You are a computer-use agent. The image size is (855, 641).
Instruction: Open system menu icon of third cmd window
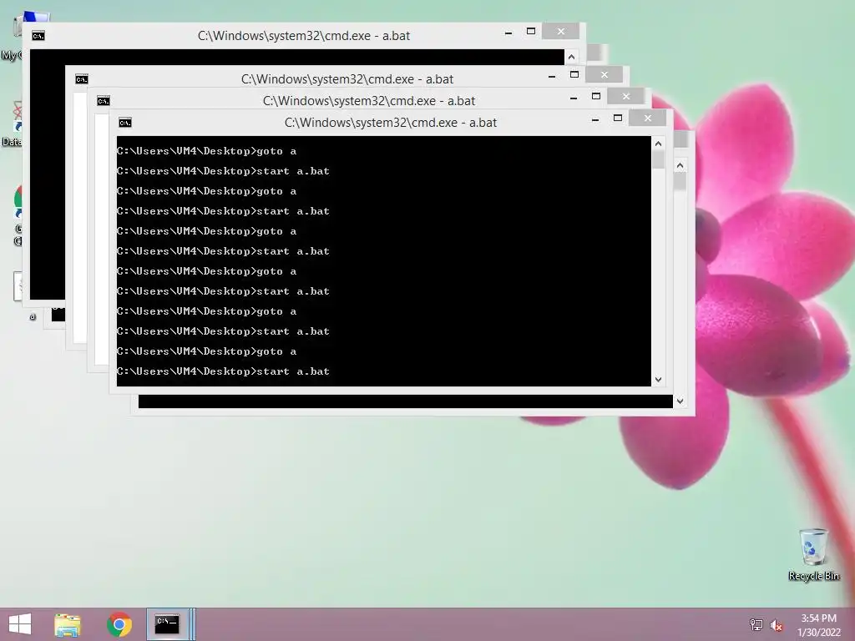tap(81, 79)
